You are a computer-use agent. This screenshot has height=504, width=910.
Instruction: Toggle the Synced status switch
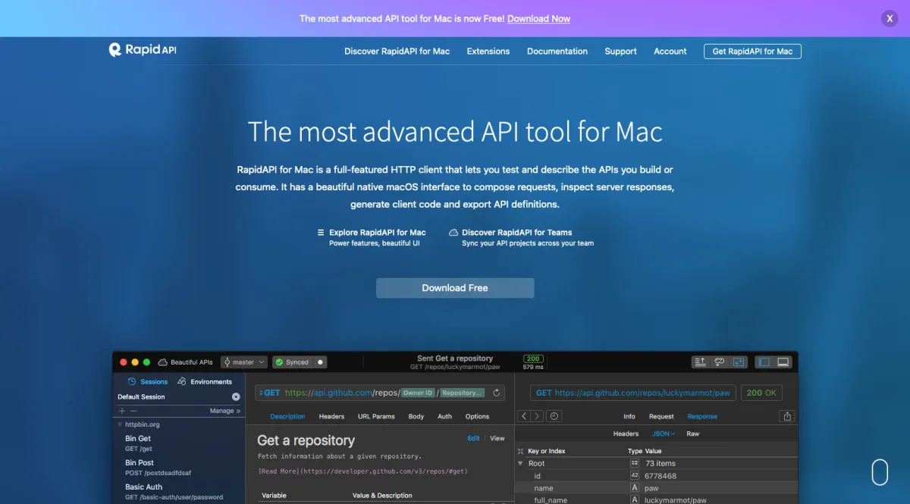pyautogui.click(x=319, y=362)
